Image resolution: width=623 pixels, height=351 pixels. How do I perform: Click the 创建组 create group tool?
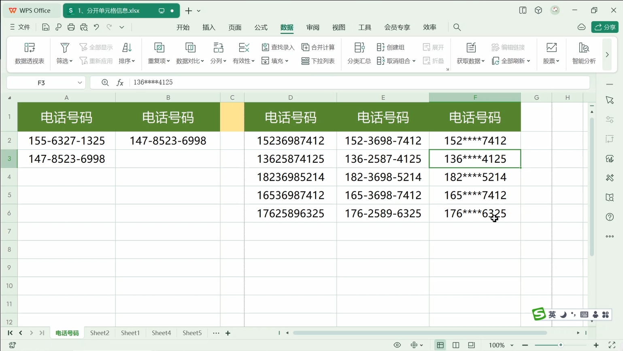(391, 47)
